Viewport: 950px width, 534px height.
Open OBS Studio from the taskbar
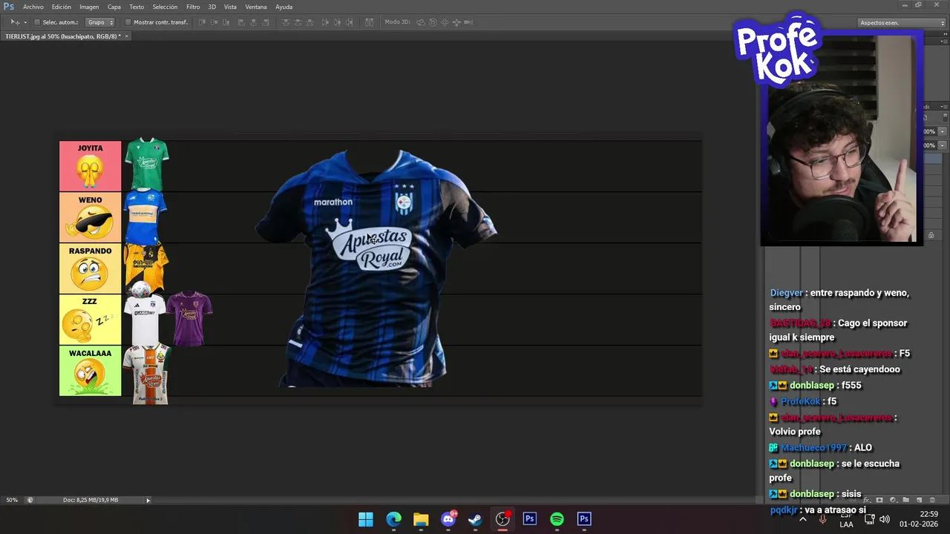tap(502, 519)
